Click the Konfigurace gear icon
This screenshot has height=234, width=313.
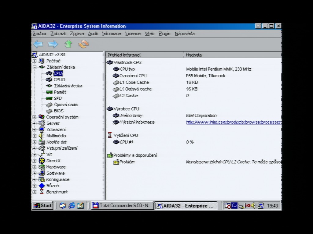coord(42,179)
